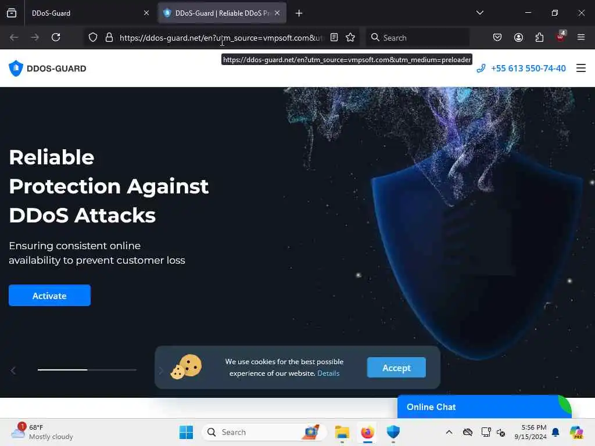
Task: Open a new browser tab
Action: click(299, 13)
